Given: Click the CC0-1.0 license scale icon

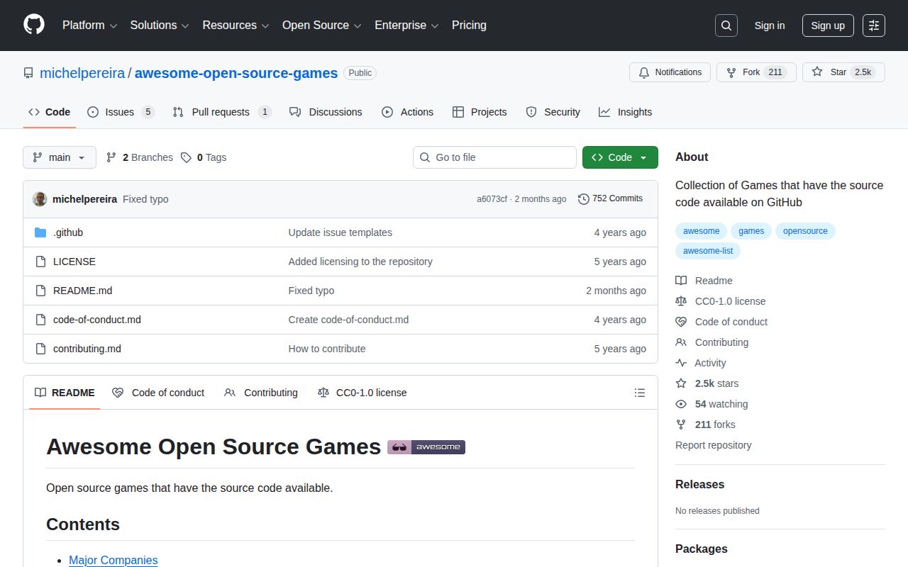Looking at the screenshot, I should pos(323,392).
